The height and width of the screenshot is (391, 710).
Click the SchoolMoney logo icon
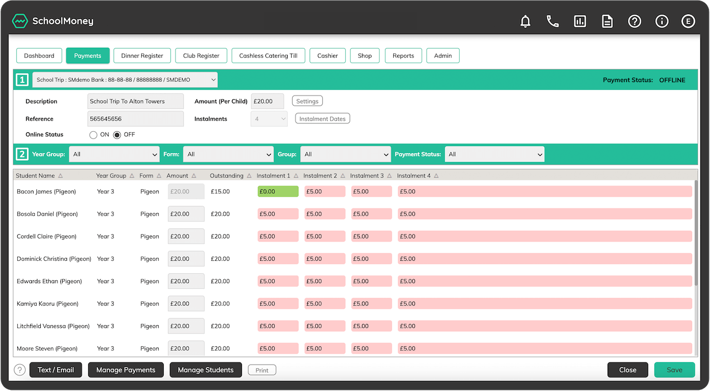20,21
